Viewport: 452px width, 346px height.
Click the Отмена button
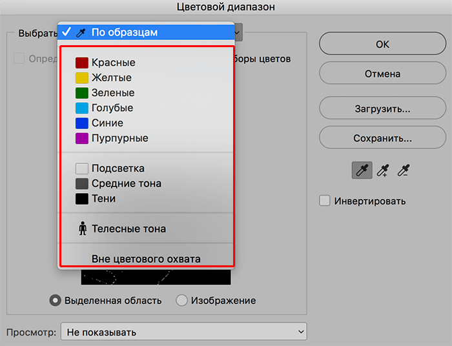tap(382, 73)
